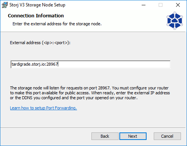Focus the external address input field
187x146 pixels.
pyautogui.click(x=91, y=65)
